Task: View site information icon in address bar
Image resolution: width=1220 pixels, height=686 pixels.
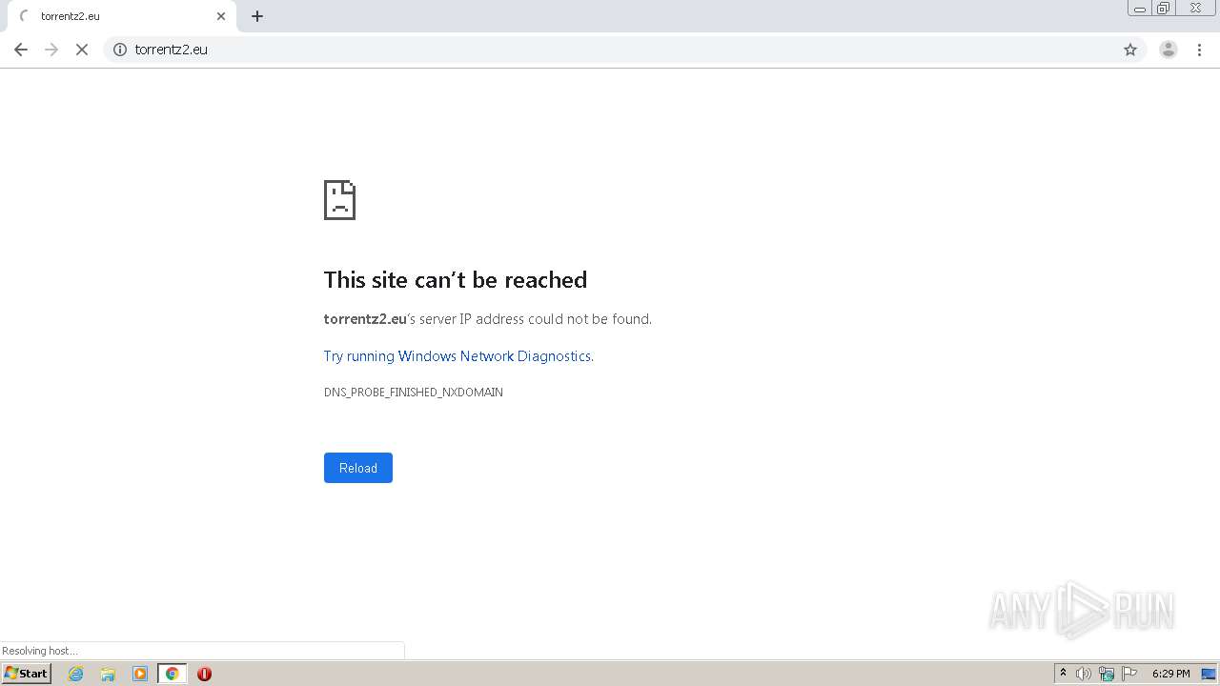Action: click(120, 50)
